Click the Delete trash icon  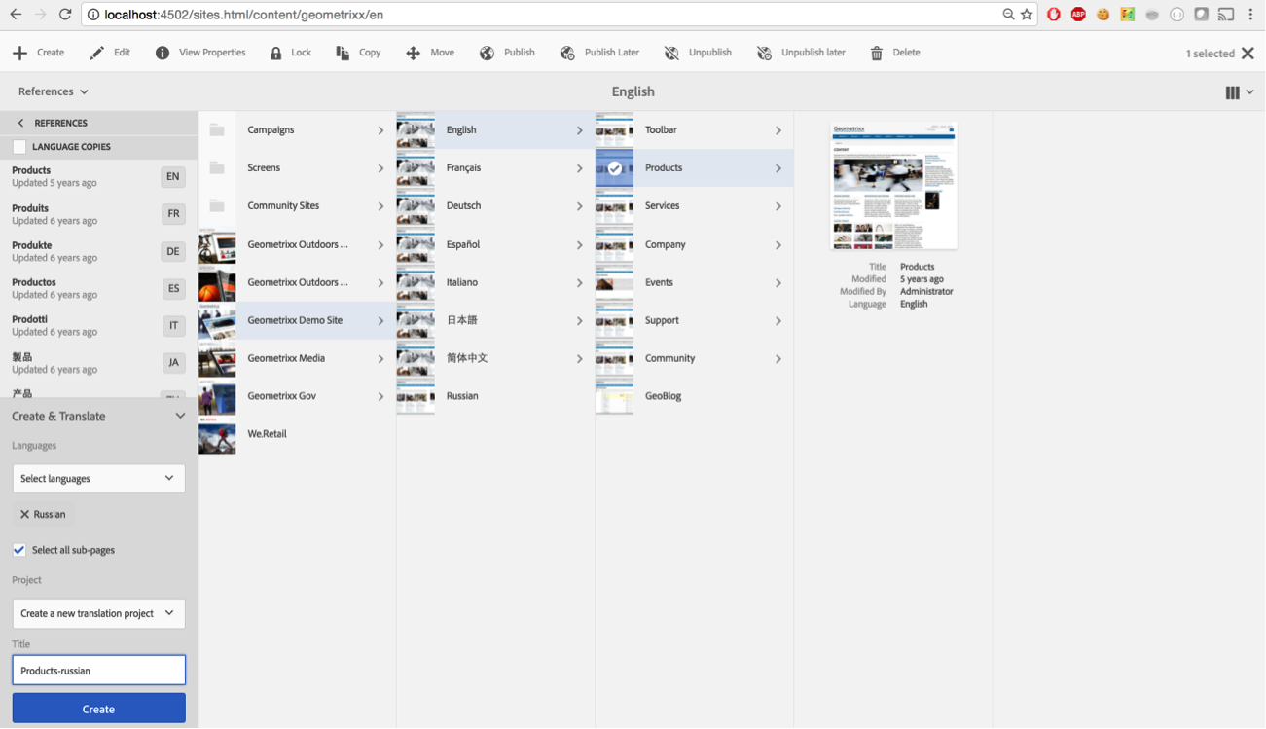click(877, 54)
